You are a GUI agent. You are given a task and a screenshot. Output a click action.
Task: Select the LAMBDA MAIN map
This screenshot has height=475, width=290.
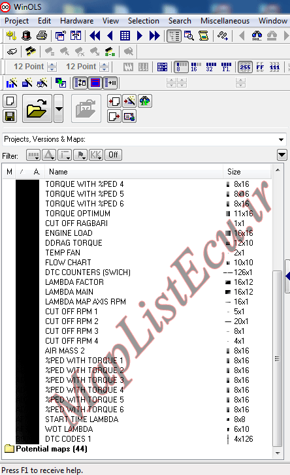(69, 292)
